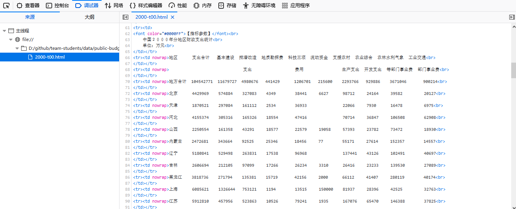This screenshot has width=516, height=209.
Task: Open the 存储 storage tab
Action: coord(227,6)
